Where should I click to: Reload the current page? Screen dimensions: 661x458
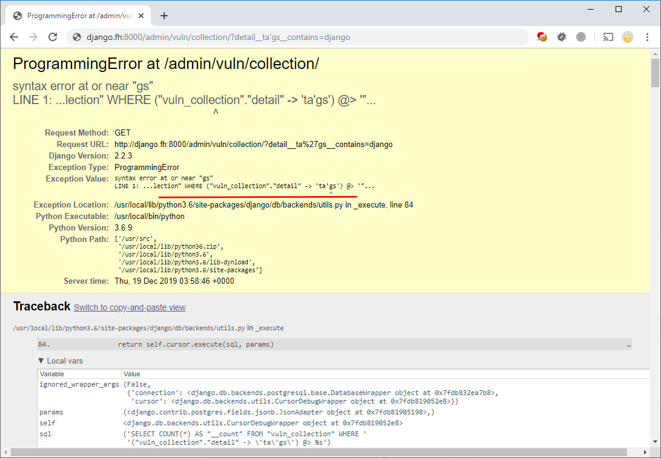(53, 37)
